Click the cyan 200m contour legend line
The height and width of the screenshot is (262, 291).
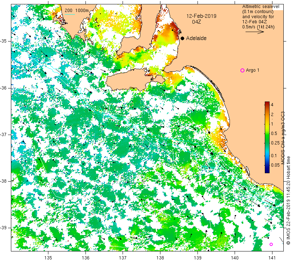70,14
